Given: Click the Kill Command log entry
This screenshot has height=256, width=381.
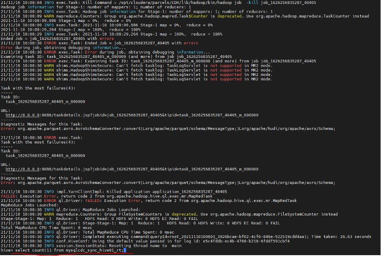Looking at the screenshot, I should [x=110, y=2].
